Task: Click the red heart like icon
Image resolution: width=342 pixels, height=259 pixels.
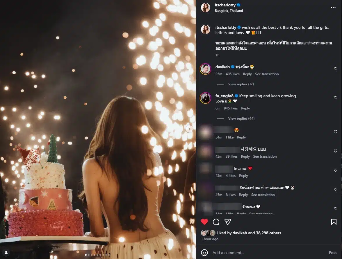Action: [x=204, y=222]
